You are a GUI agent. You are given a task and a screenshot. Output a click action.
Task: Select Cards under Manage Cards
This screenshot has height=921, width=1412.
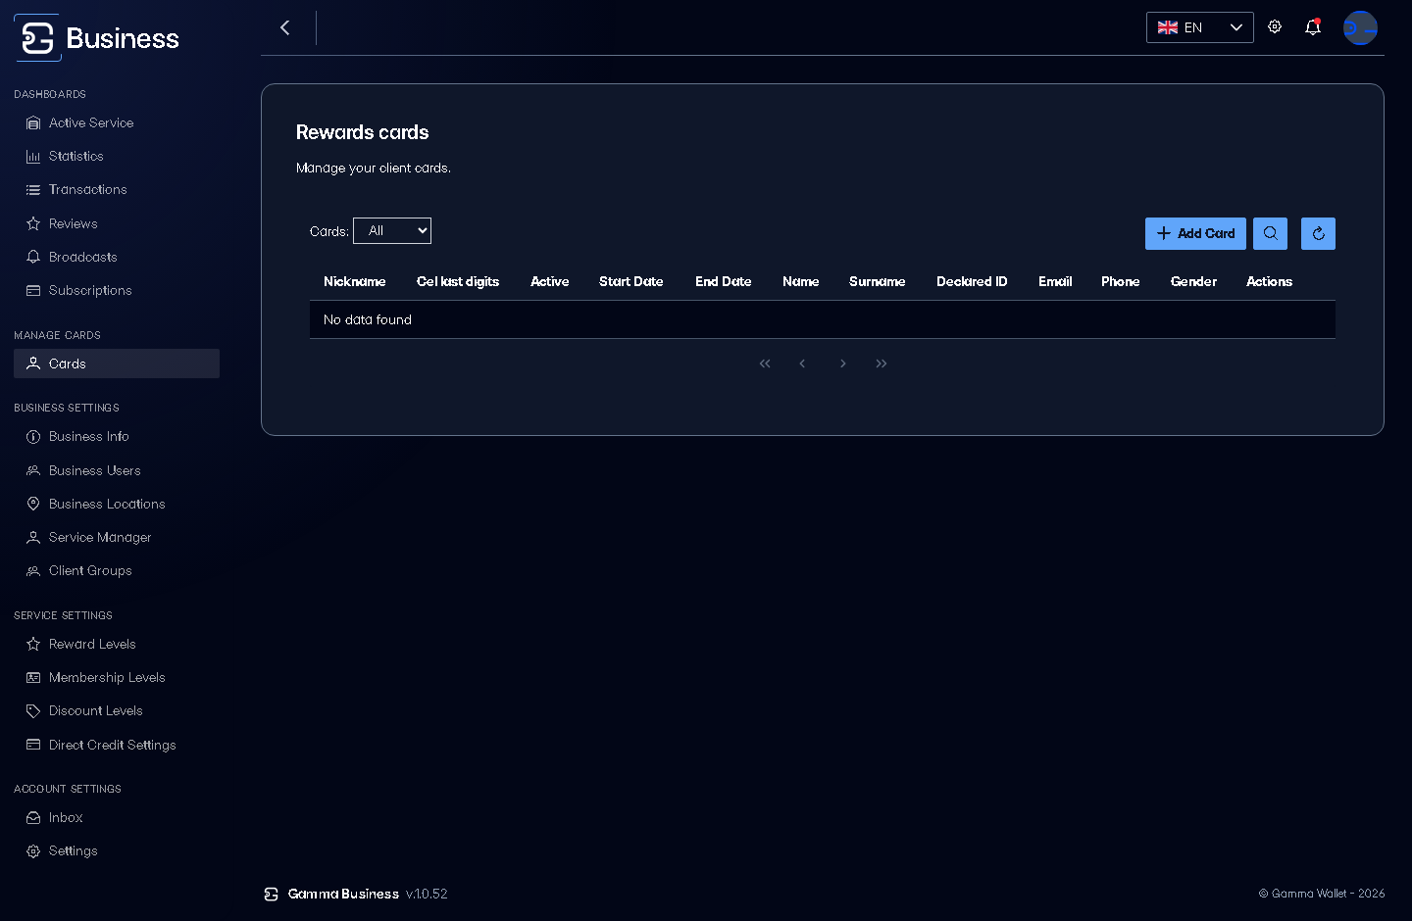(x=117, y=364)
